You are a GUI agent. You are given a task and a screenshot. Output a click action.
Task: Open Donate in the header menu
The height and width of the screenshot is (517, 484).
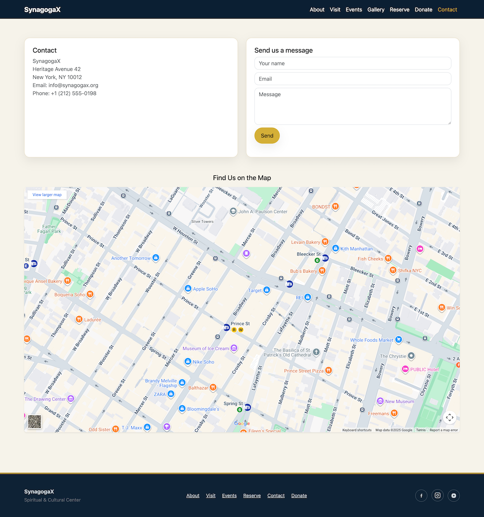[423, 9]
